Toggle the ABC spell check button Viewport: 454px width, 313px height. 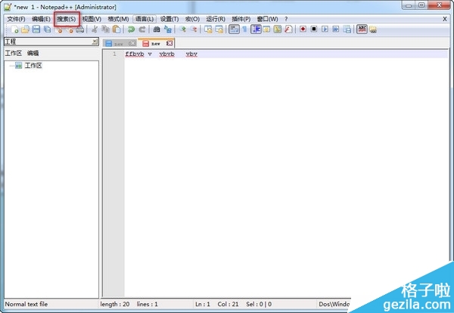pyautogui.click(x=362, y=29)
